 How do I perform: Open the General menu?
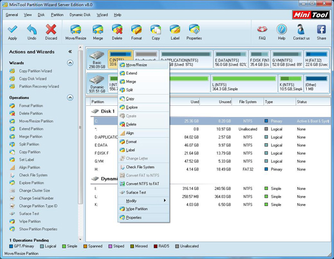pyautogui.click(x=12, y=14)
